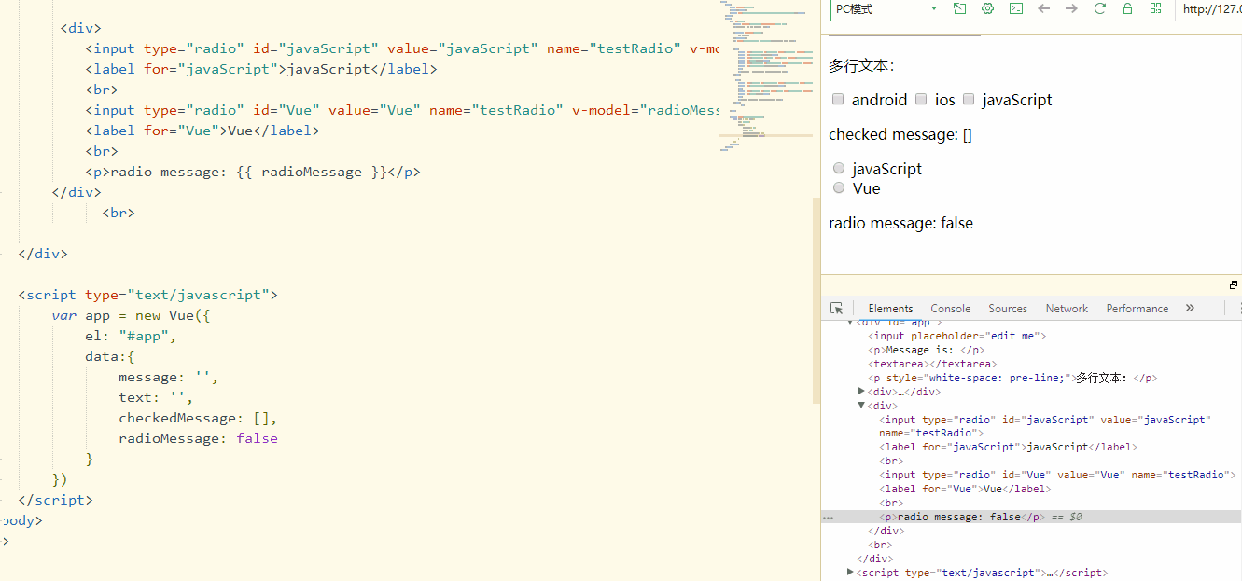Select the <textarea></textarea> node

point(932,364)
